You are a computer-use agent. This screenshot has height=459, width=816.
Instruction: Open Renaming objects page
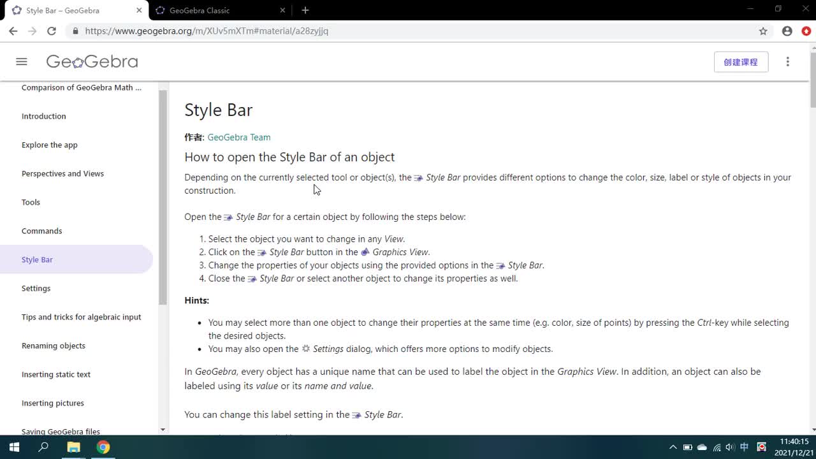click(x=54, y=346)
